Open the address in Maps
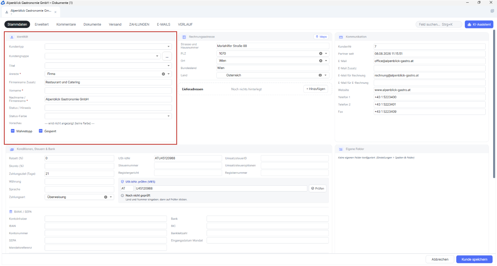This screenshot has height=266, width=497. pyautogui.click(x=321, y=37)
